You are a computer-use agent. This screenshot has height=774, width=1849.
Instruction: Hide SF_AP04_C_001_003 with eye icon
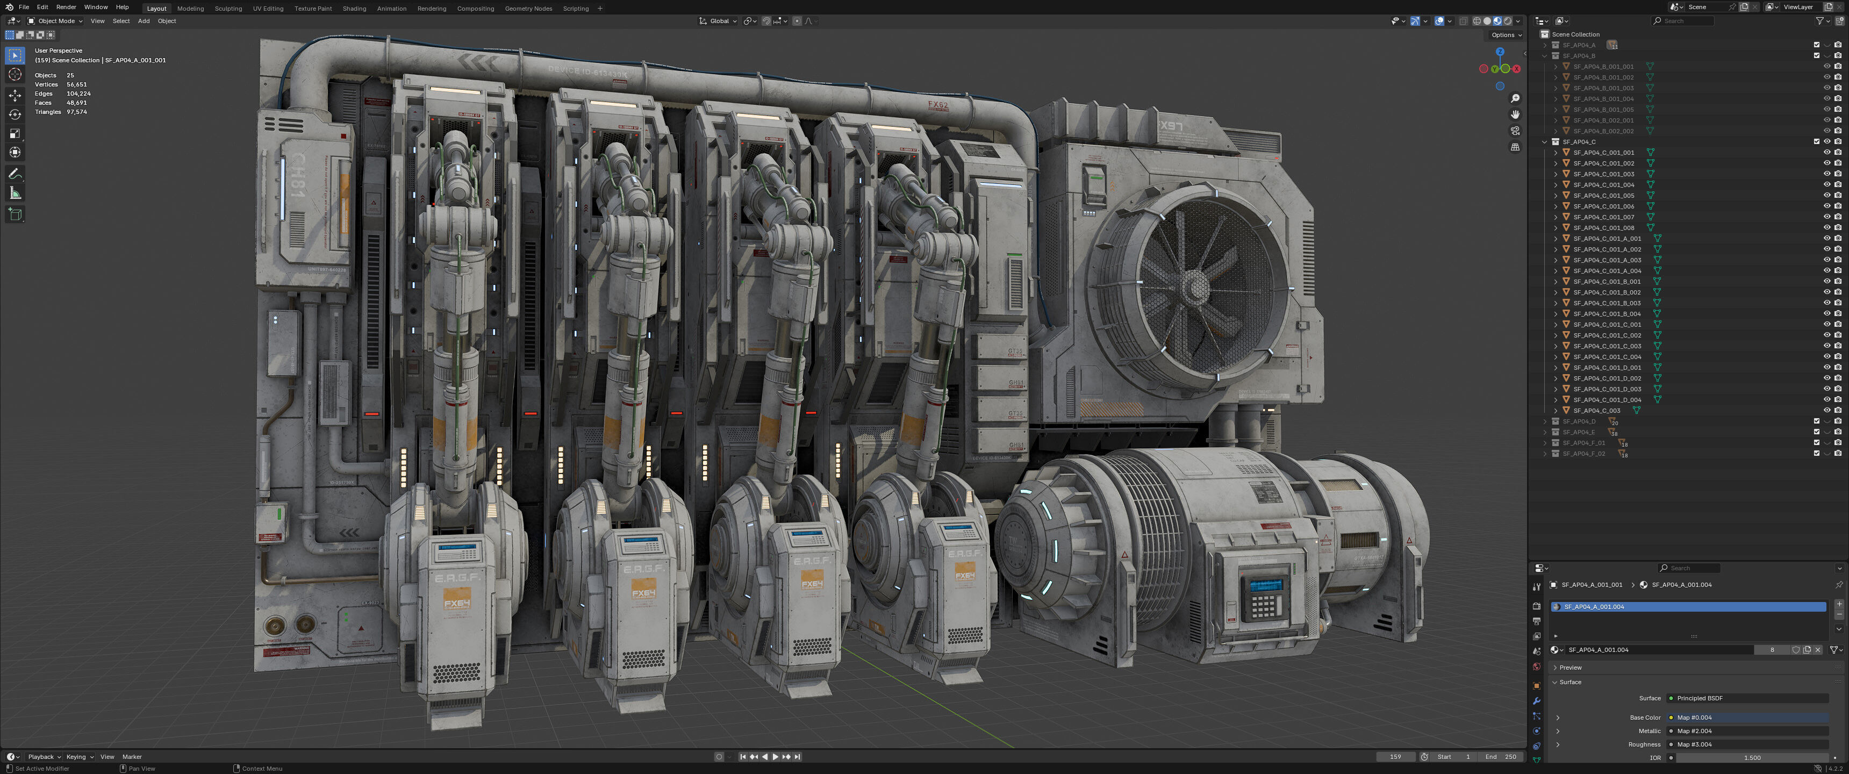pos(1827,174)
